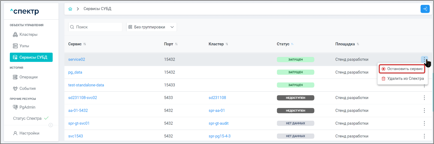Toggle sorting on the Статус column
Image resolution: width=434 pixels, height=144 pixels.
[x=292, y=44]
